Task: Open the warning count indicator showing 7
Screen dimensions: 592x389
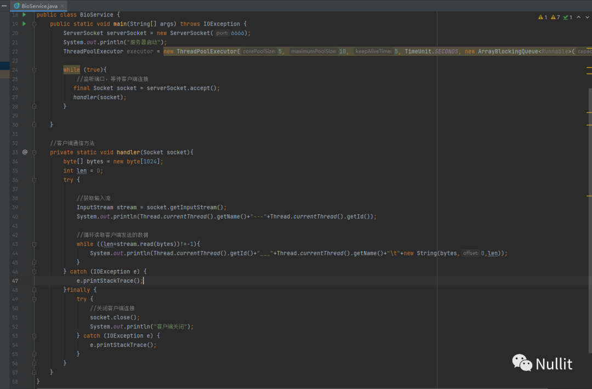Action: 555,18
